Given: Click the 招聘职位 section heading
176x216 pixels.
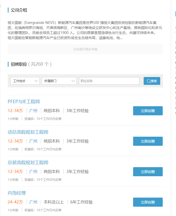Looking at the screenshot, I should click(19, 64).
